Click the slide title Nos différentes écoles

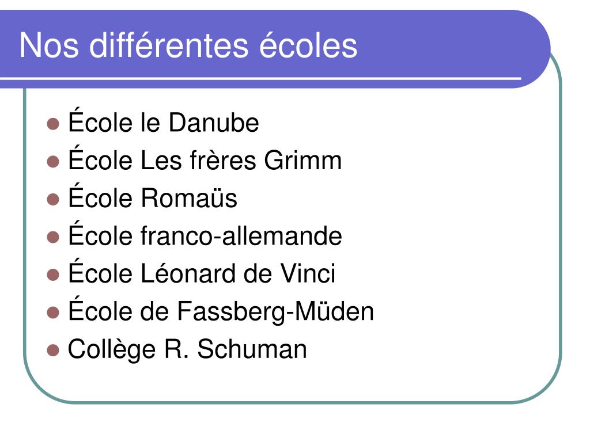(188, 45)
